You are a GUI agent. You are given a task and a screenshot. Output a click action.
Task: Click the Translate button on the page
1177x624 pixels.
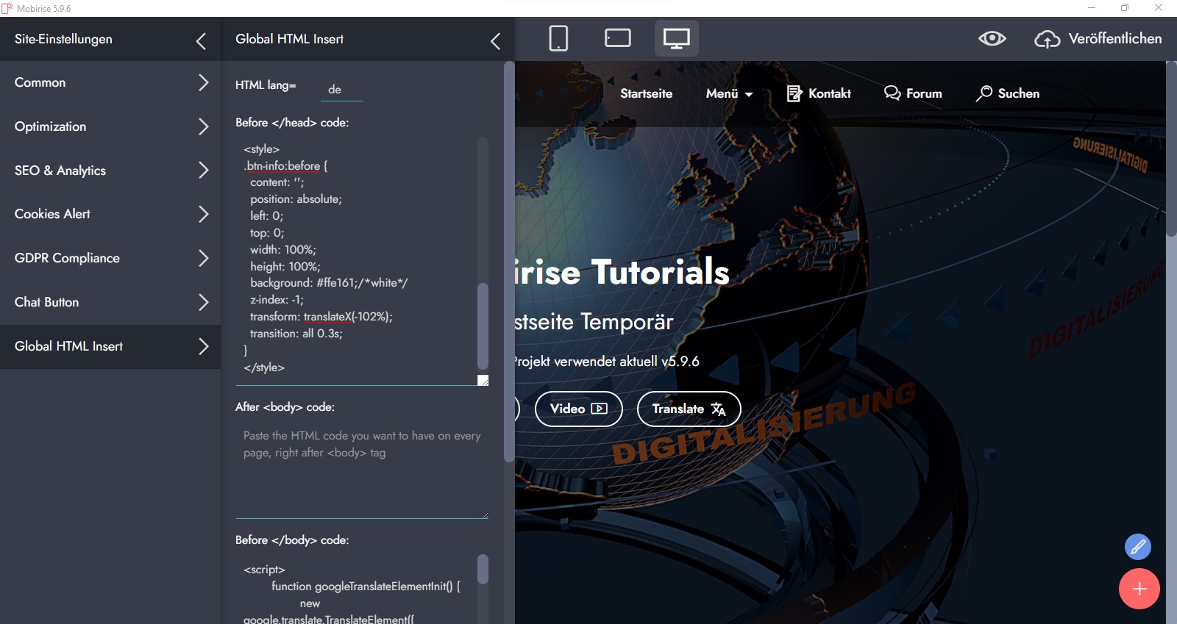coord(689,409)
